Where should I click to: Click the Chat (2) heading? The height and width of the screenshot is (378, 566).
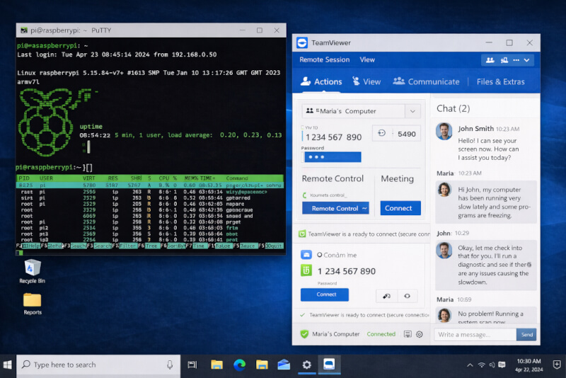453,108
